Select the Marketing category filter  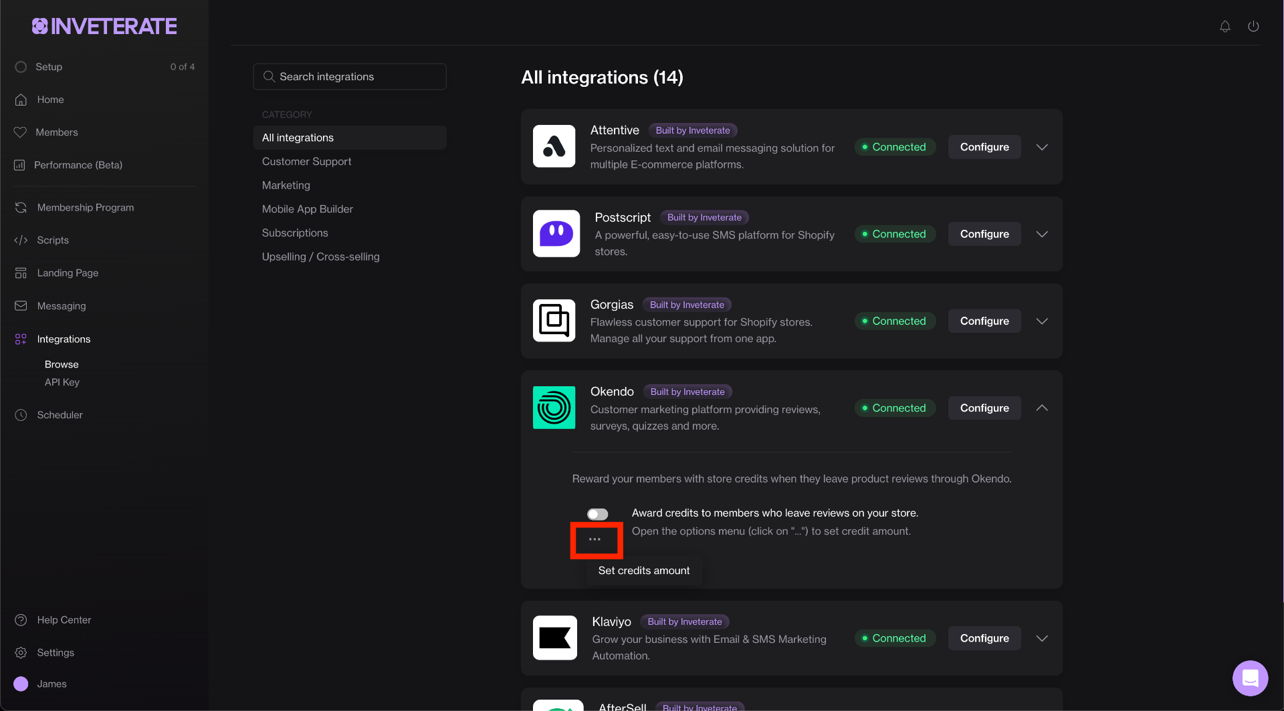click(286, 185)
